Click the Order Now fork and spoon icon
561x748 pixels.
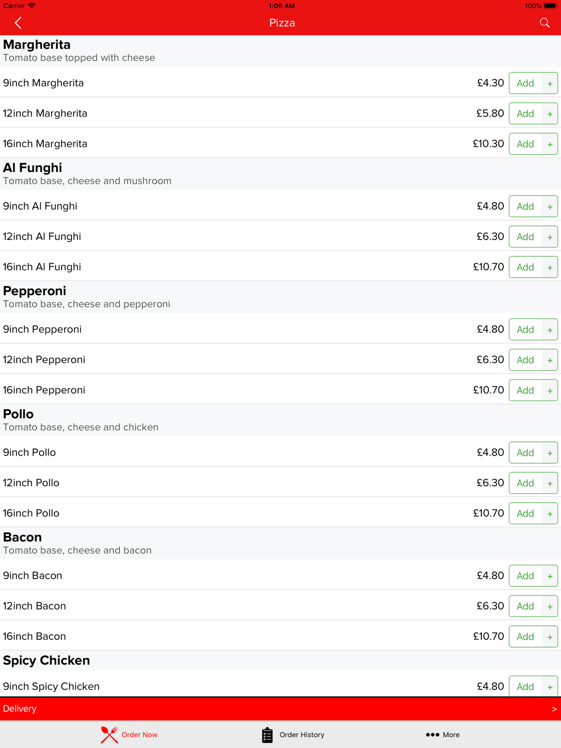tap(109, 735)
